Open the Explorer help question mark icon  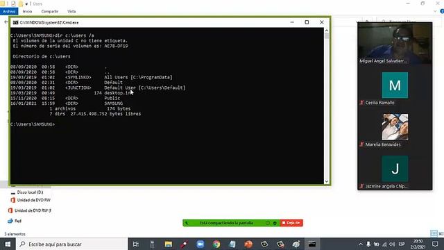[442, 11]
